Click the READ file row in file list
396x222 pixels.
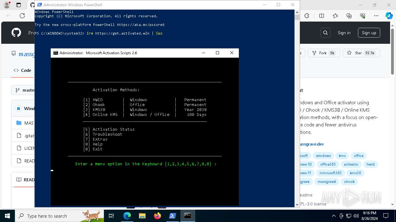pos(23,161)
